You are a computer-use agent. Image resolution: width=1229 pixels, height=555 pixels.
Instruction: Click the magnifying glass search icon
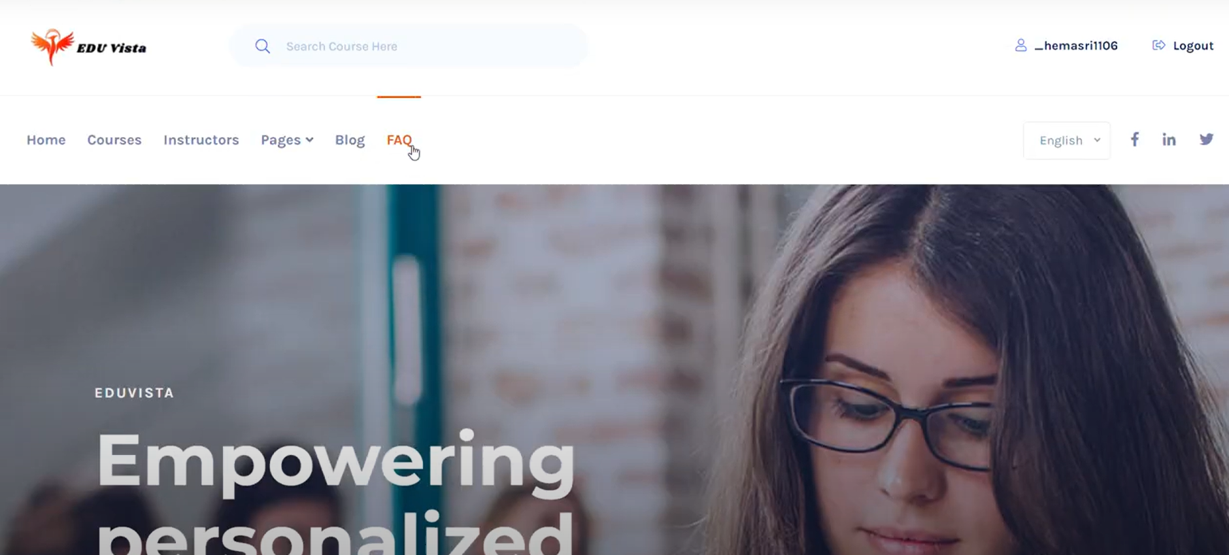tap(263, 46)
